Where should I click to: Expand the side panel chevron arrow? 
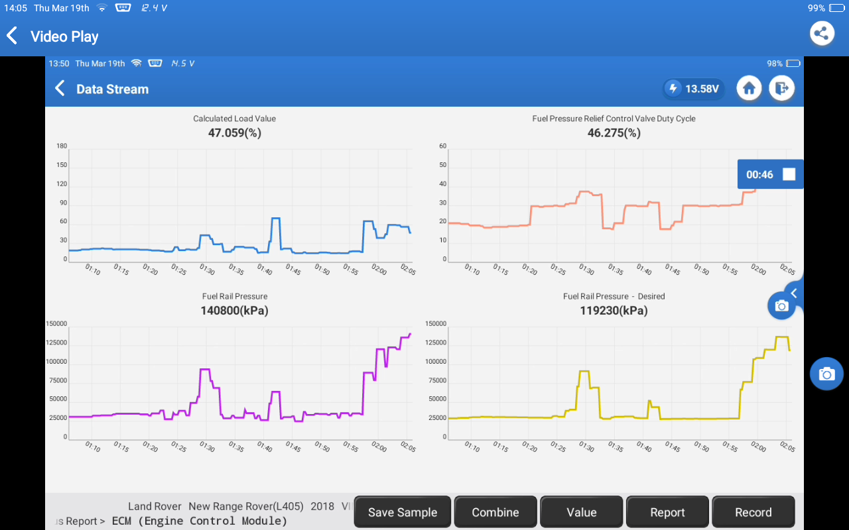pyautogui.click(x=794, y=293)
